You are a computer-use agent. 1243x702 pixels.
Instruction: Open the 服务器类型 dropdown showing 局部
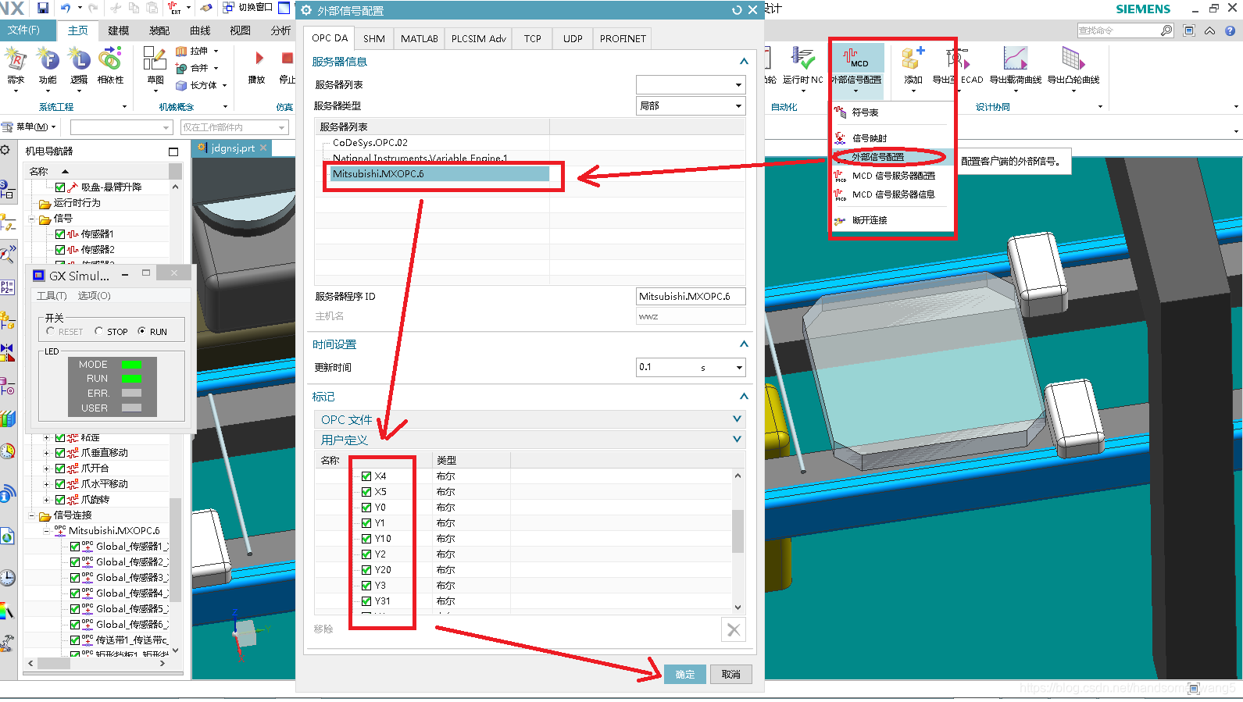coord(691,105)
